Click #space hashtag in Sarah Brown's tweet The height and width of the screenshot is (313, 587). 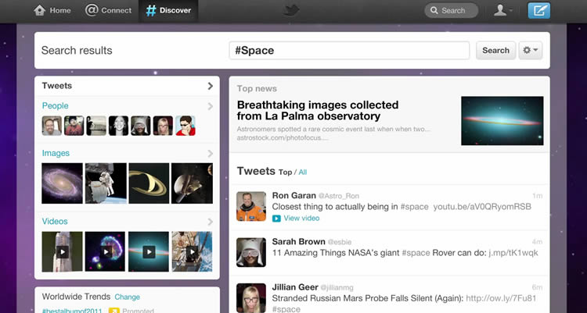416,253
